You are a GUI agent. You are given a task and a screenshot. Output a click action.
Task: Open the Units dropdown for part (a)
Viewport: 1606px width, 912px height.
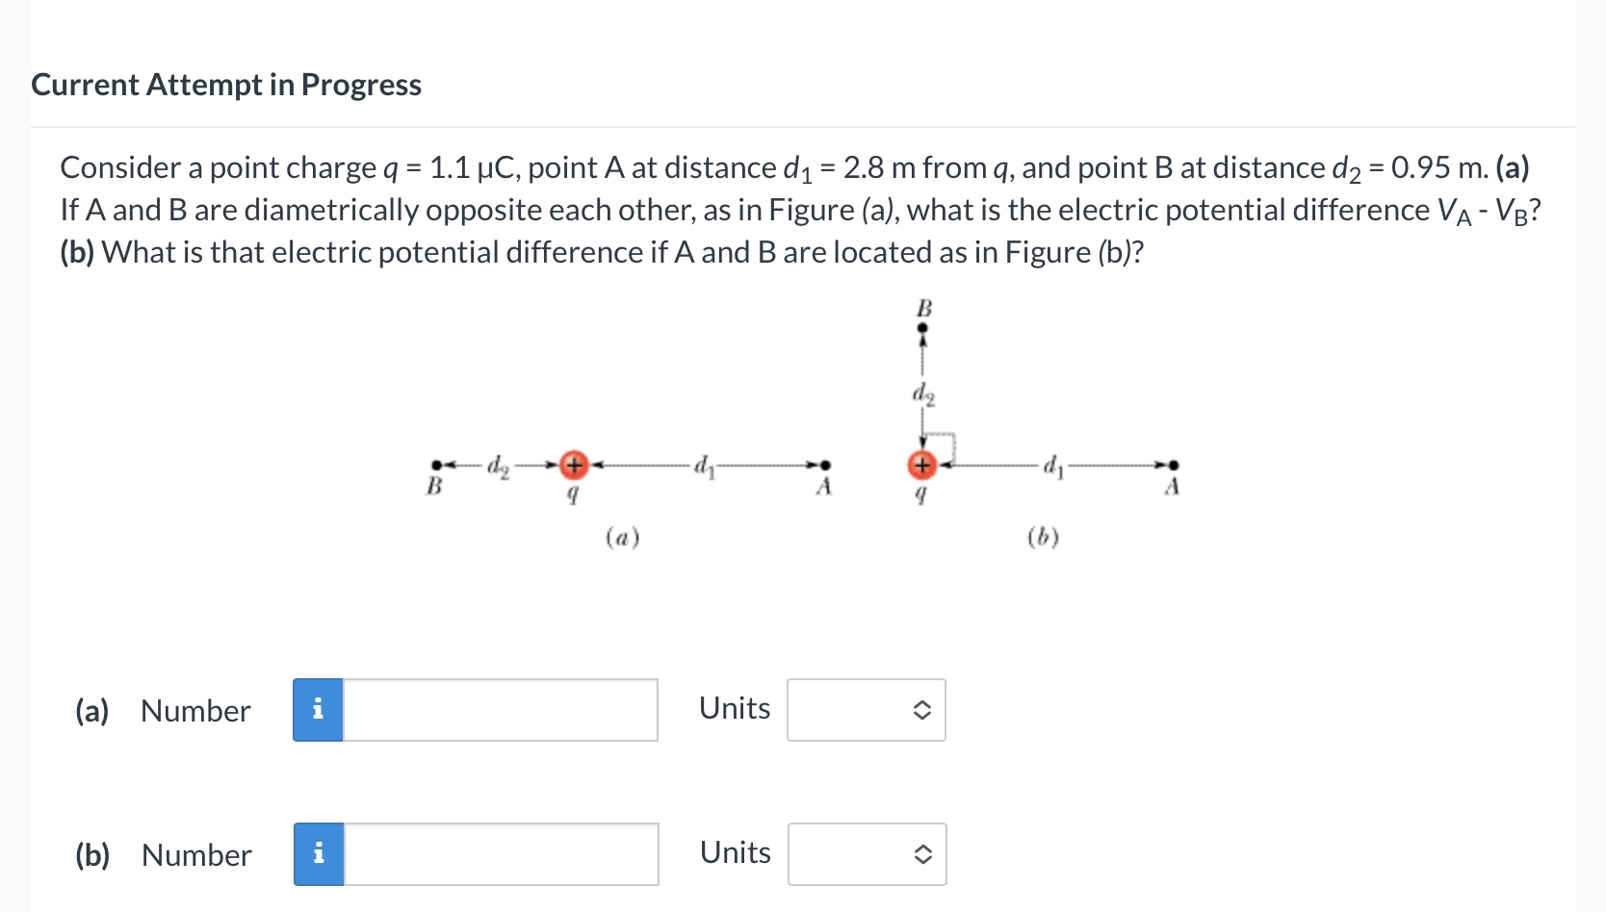[865, 709]
